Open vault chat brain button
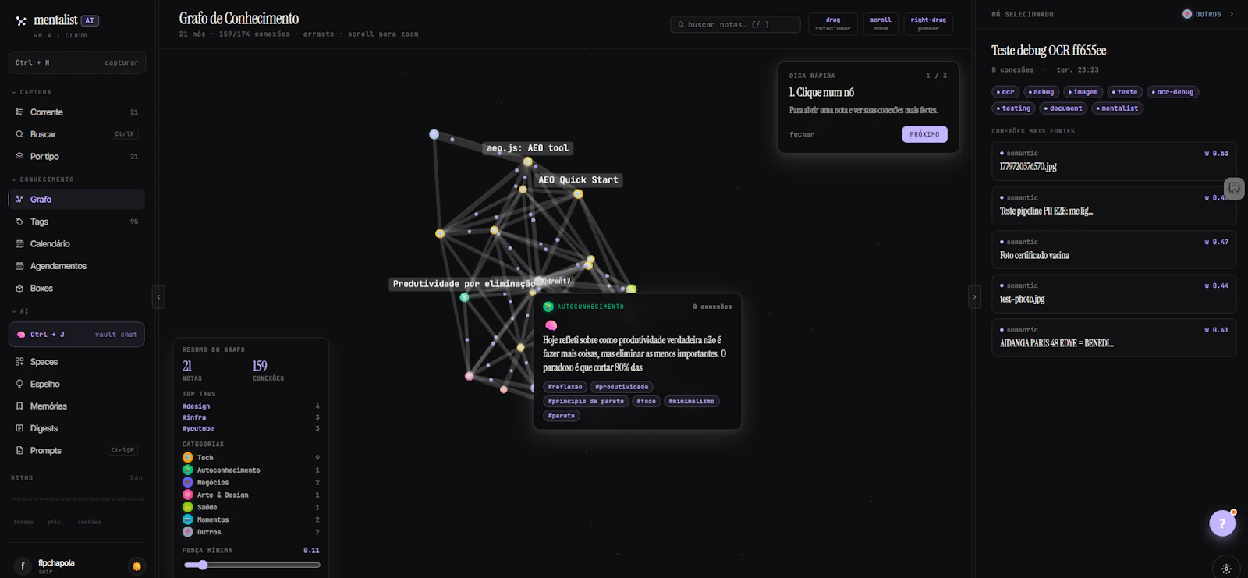Image resolution: width=1248 pixels, height=578 pixels. point(76,335)
